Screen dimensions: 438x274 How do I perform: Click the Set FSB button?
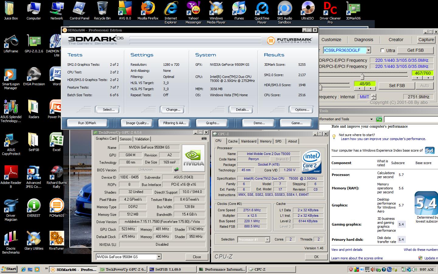[397, 86]
